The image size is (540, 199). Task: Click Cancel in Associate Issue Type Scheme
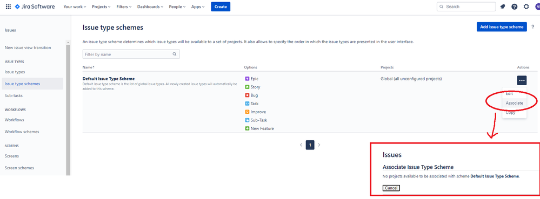coord(391,188)
